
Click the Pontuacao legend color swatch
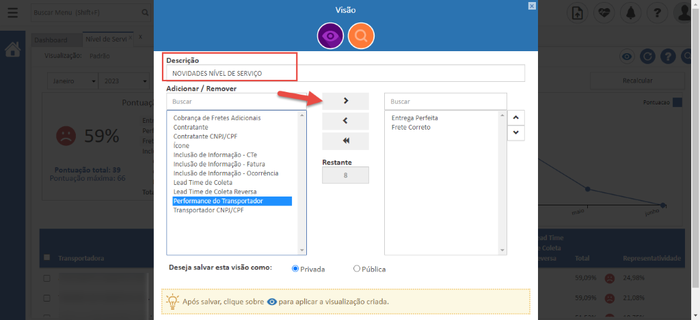tap(677, 103)
